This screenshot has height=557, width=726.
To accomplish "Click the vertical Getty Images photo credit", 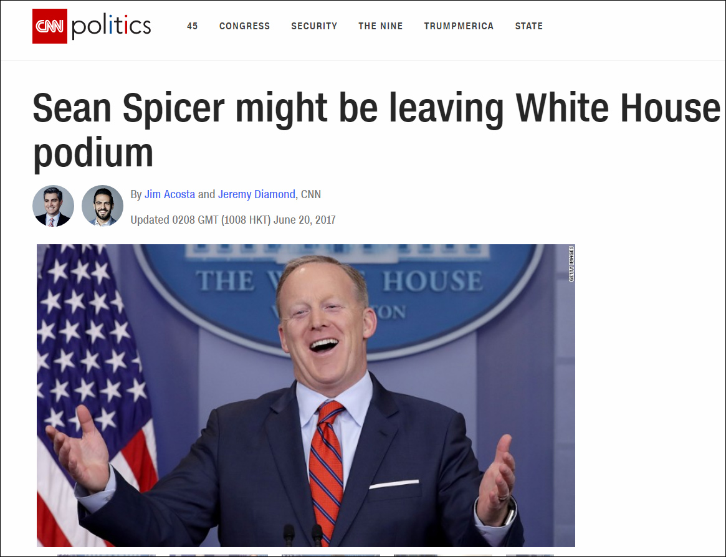I will tap(571, 264).
